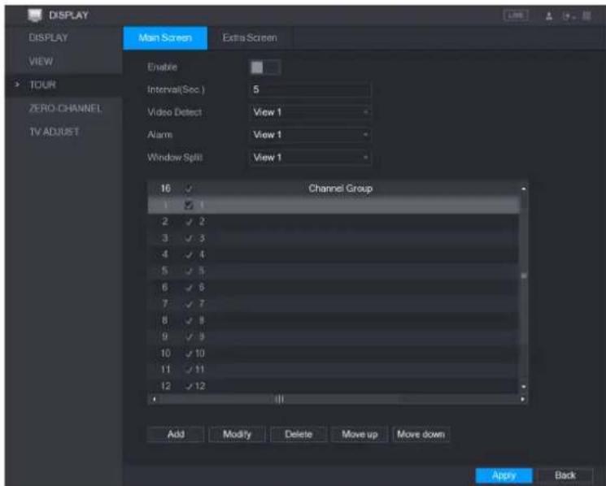The width and height of the screenshot is (606, 486).
Task: Open the Window Split dropdown
Action: click(310, 158)
